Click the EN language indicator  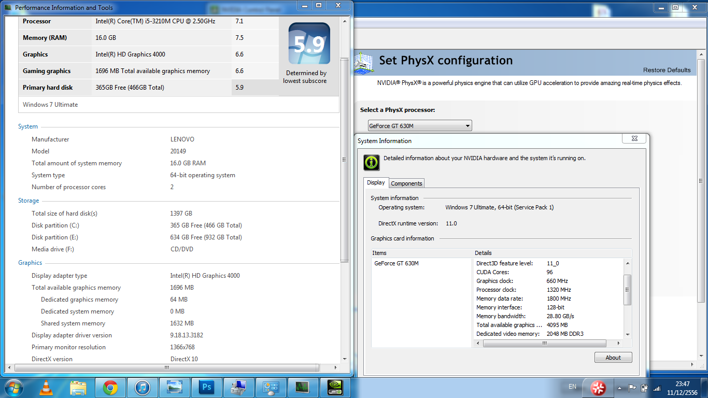click(x=572, y=387)
